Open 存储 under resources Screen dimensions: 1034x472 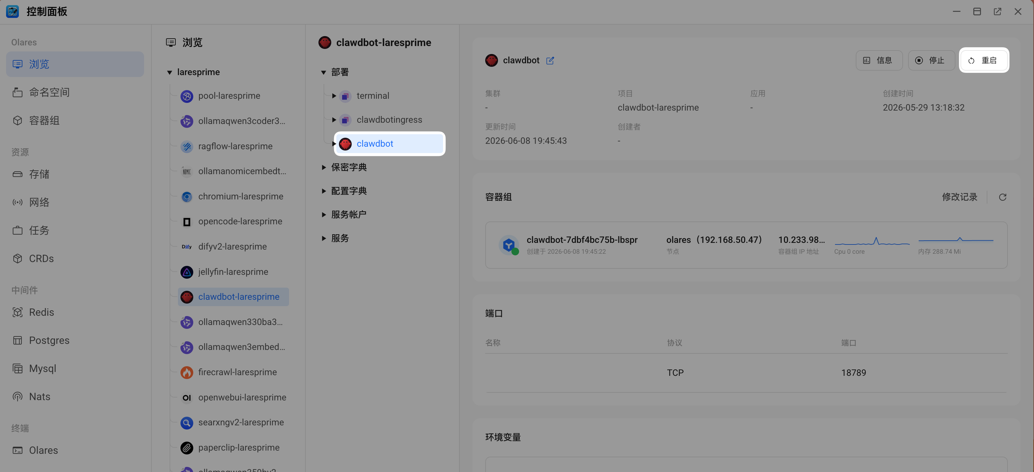75,174
